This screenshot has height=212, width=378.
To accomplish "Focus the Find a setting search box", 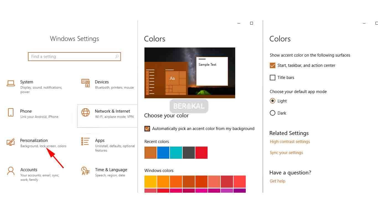I will tap(74, 57).
